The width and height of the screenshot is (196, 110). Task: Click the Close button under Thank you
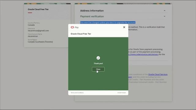tap(98, 69)
